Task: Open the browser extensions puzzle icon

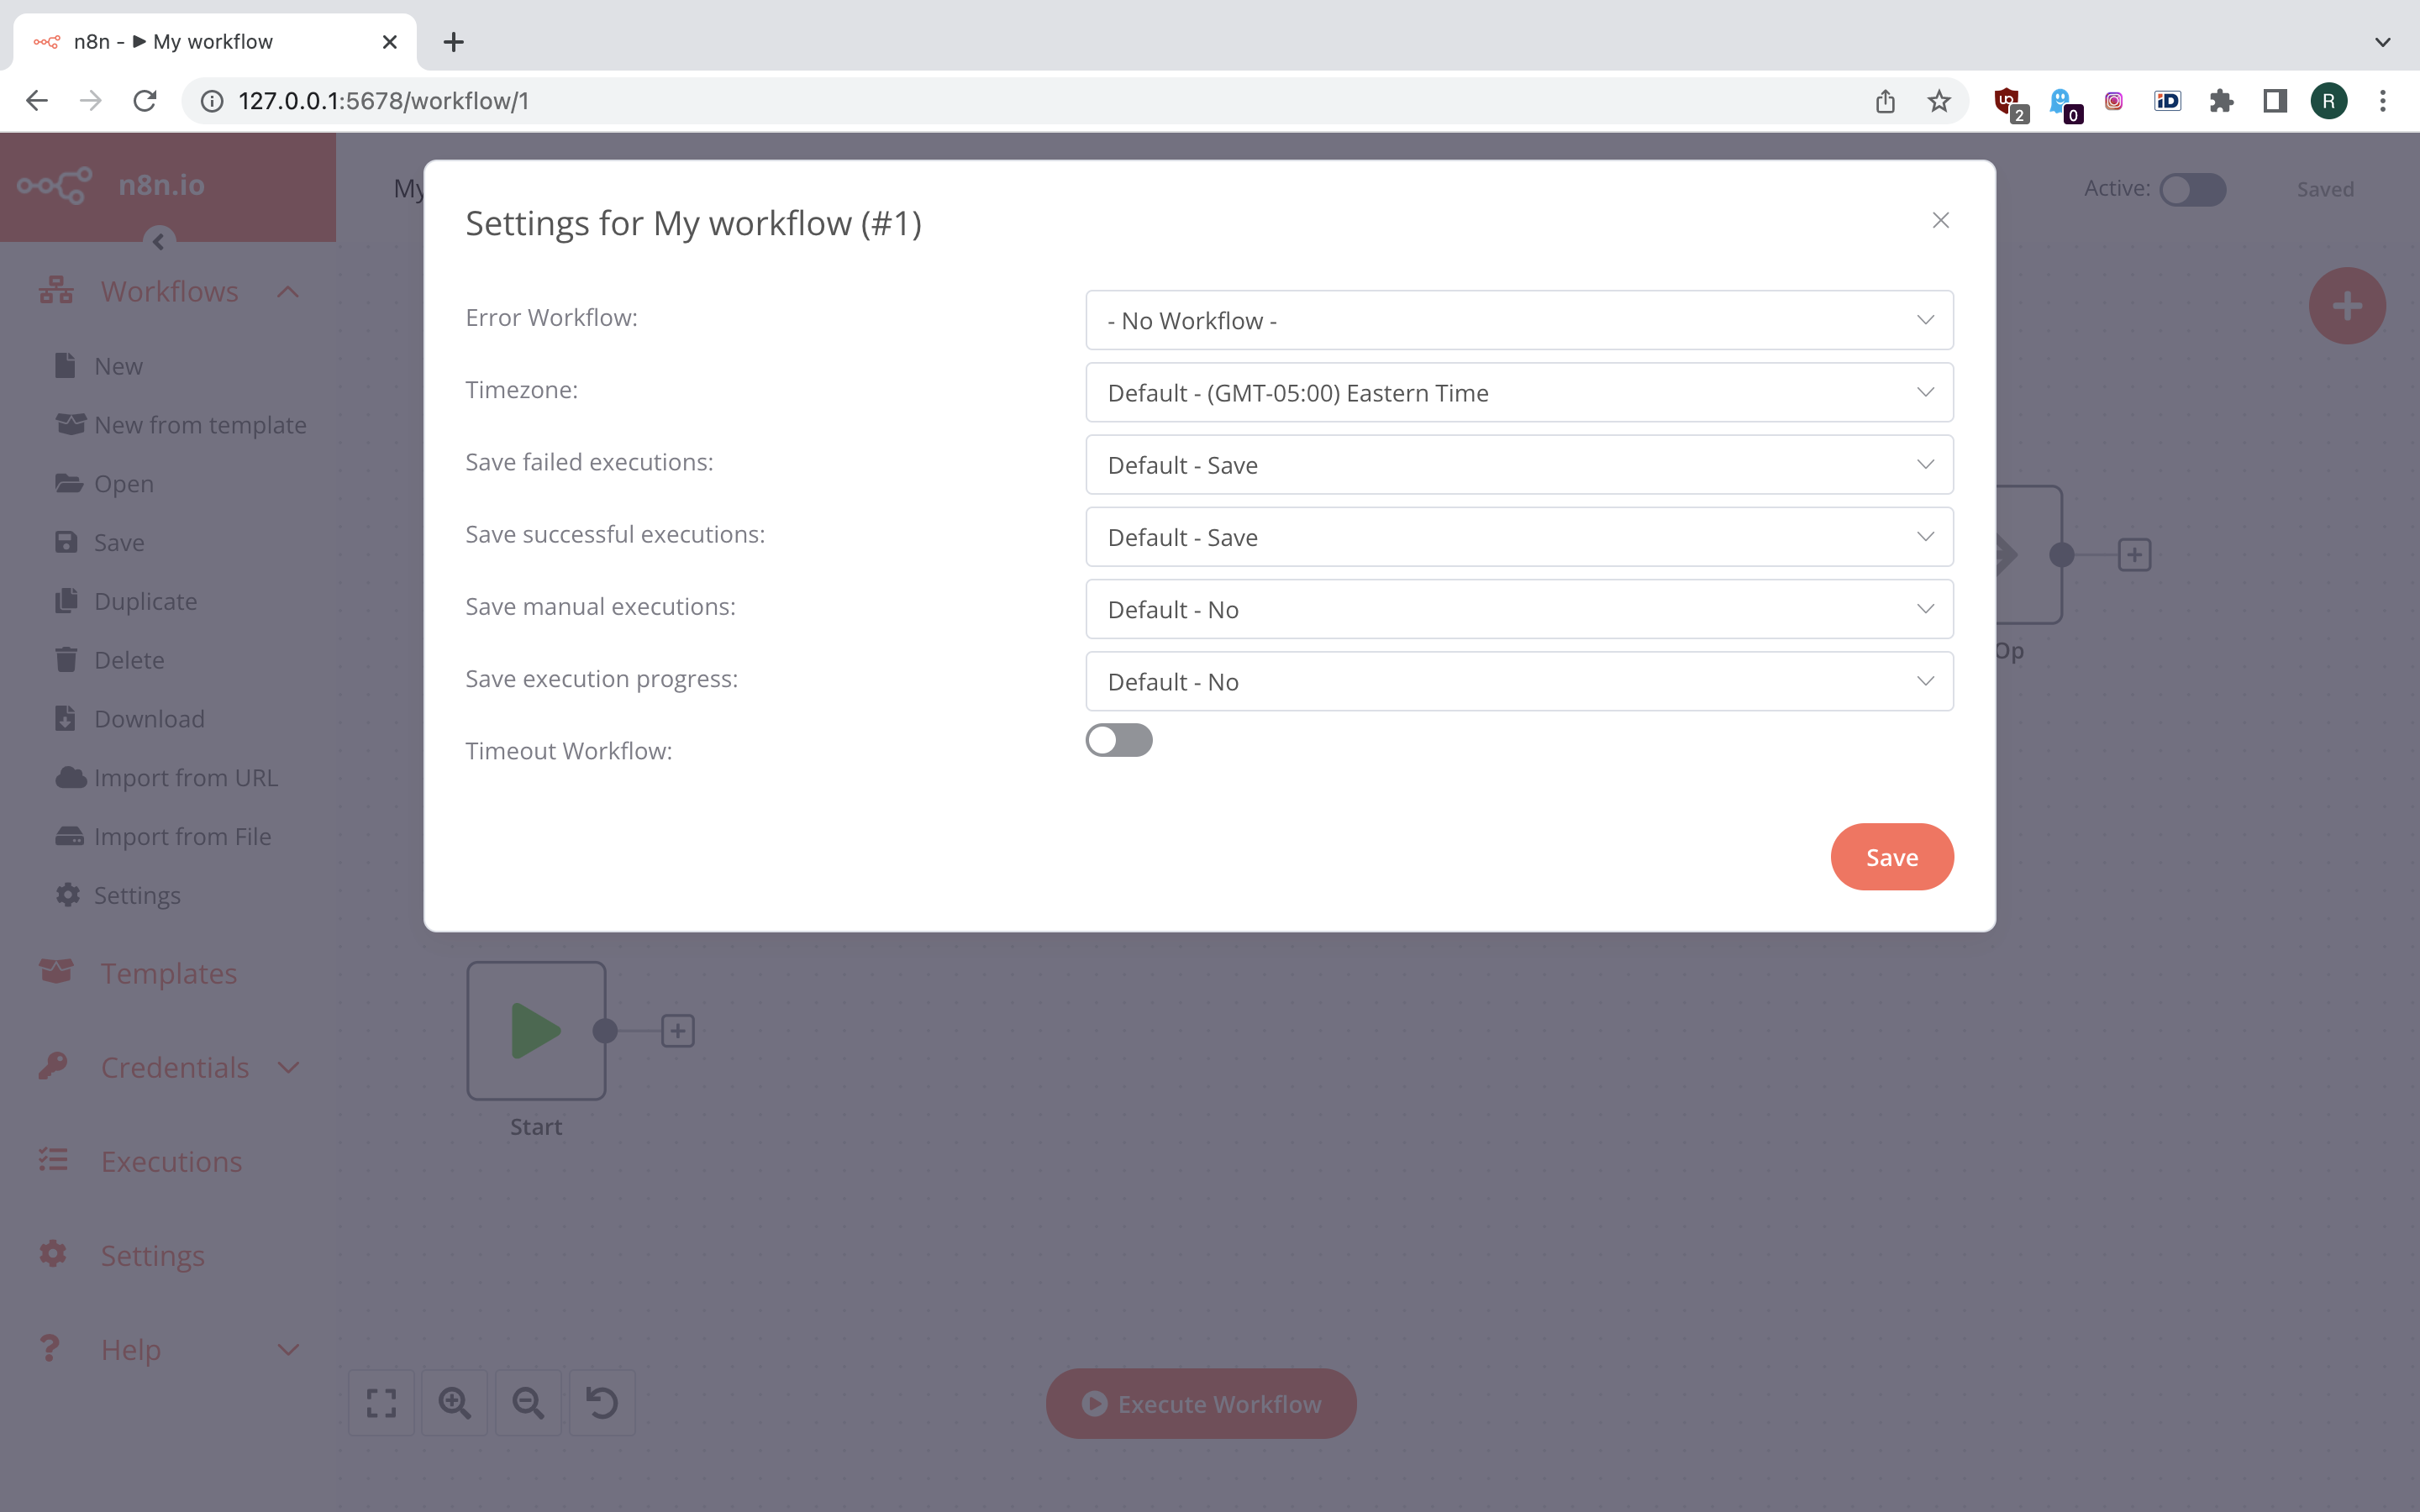Action: click(2221, 101)
